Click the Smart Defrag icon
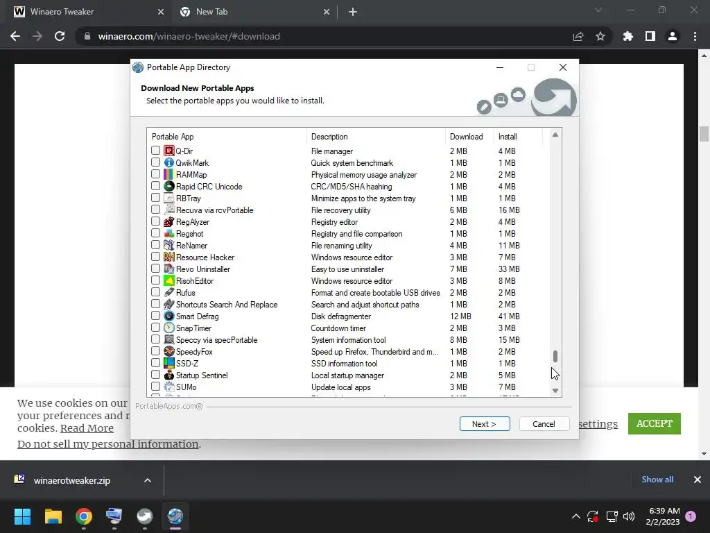 point(169,316)
